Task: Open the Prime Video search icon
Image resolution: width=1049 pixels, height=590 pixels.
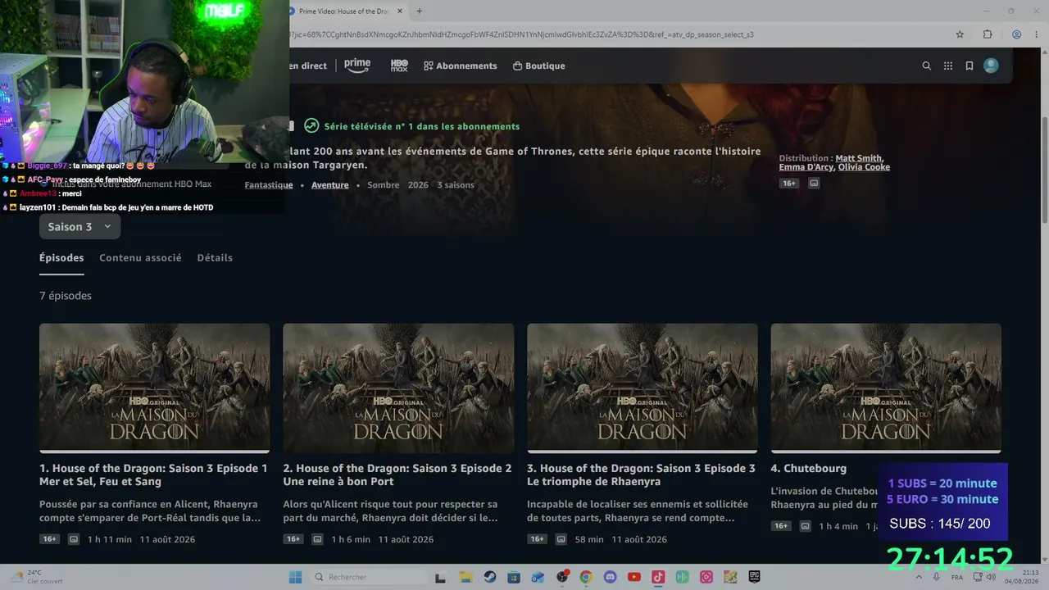Action: [927, 66]
